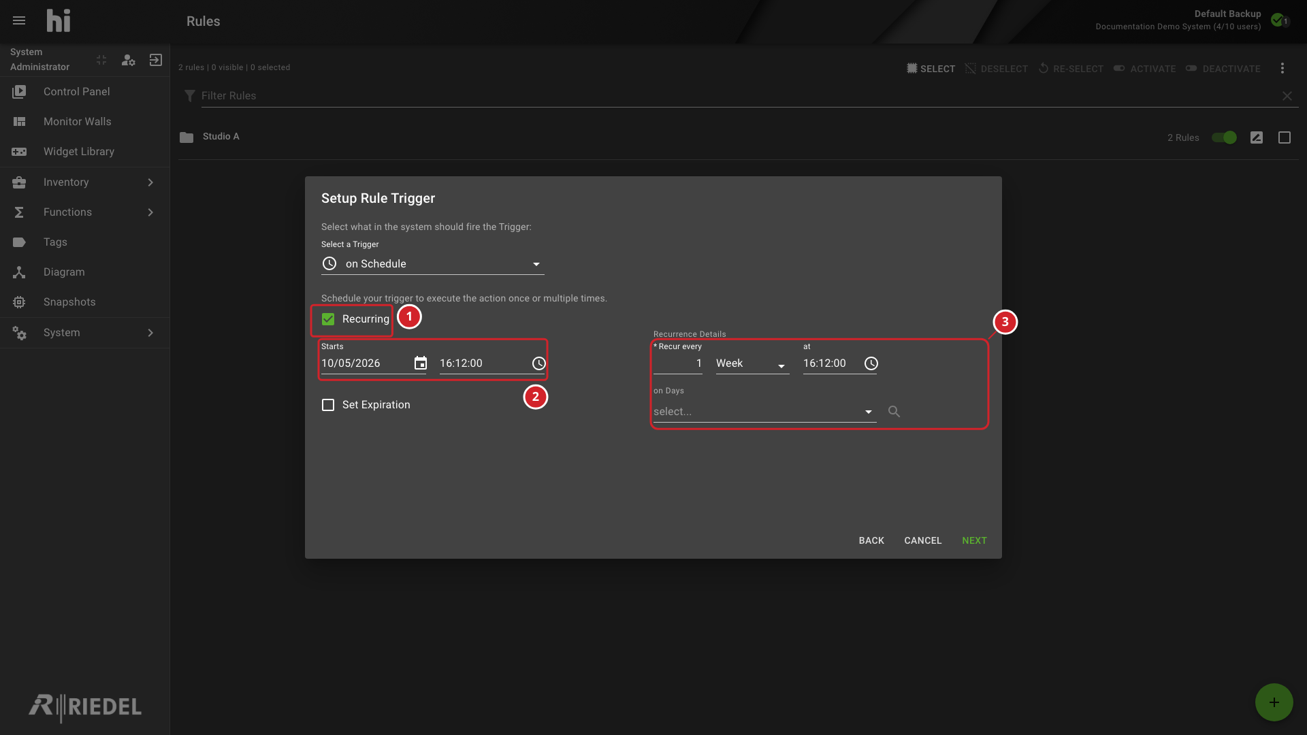1307x735 pixels.
Task: Open Monitor Walls in sidebar
Action: pyautogui.click(x=84, y=122)
